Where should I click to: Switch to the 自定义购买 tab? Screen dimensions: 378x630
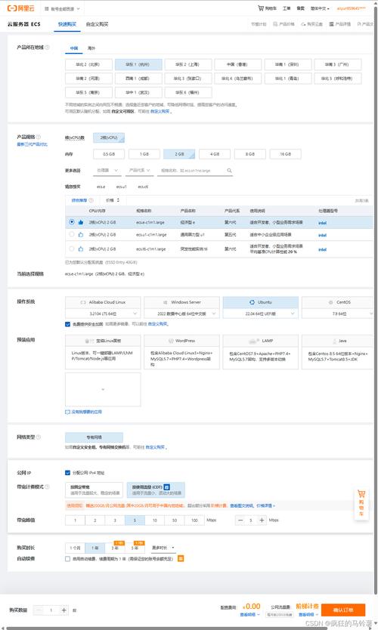(x=97, y=24)
